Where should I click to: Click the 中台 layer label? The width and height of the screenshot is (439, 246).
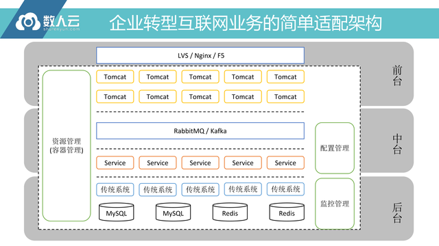coord(397,144)
